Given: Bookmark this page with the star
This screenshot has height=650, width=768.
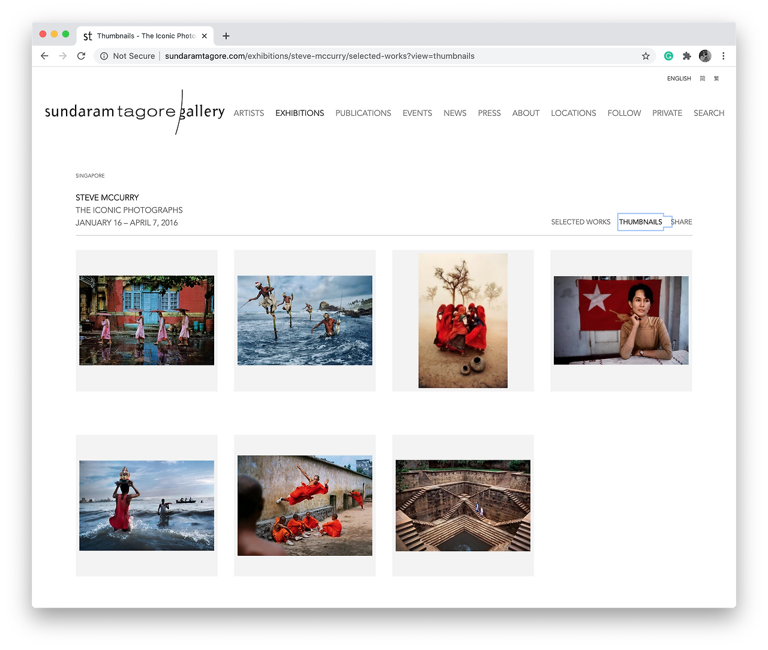Looking at the screenshot, I should tap(646, 56).
